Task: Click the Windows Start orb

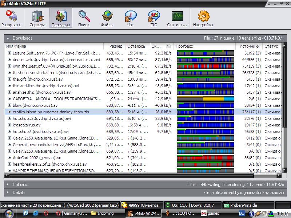Action: [8, 214]
